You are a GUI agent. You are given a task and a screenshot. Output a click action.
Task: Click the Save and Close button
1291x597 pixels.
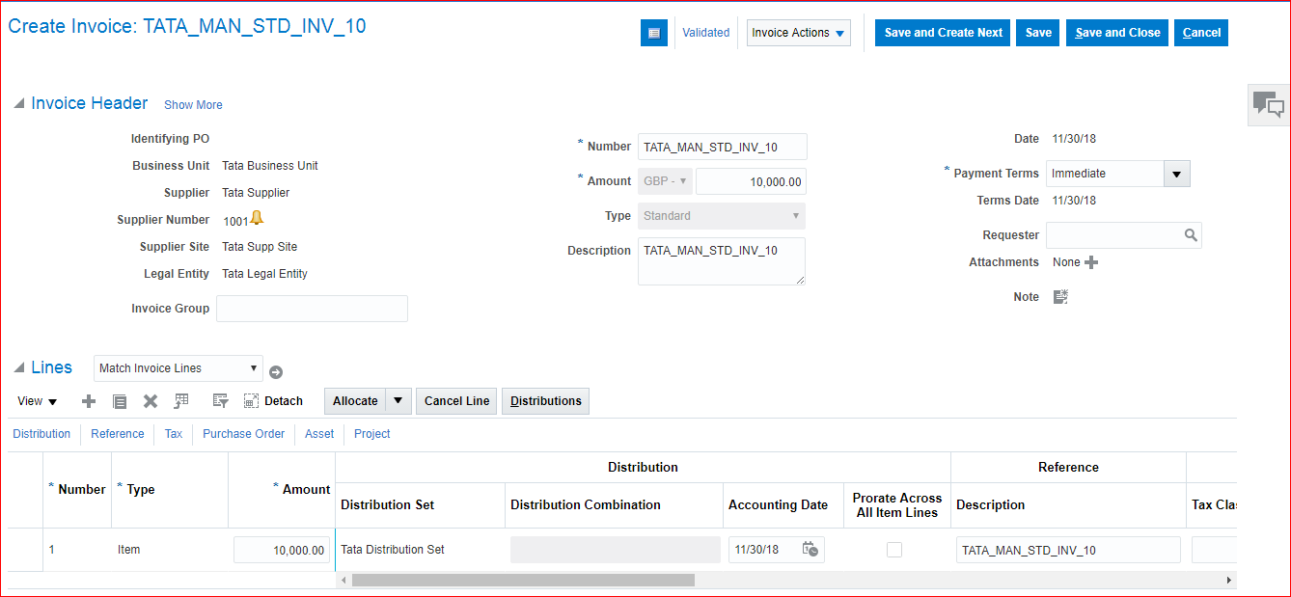1117,33
